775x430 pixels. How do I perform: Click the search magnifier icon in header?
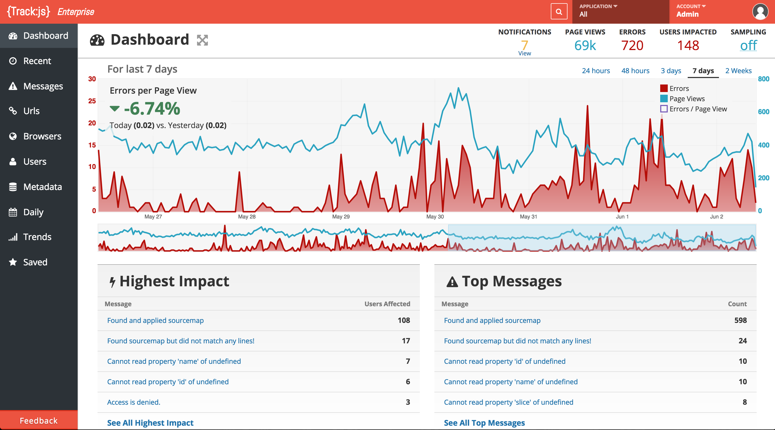coord(559,12)
